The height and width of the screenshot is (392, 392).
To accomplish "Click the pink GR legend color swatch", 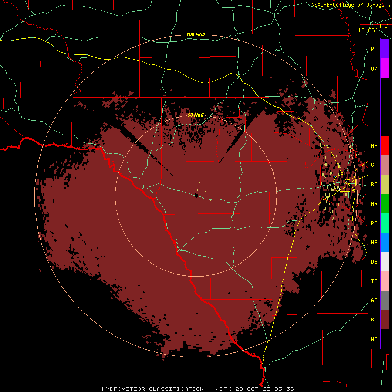I will [385, 165].
